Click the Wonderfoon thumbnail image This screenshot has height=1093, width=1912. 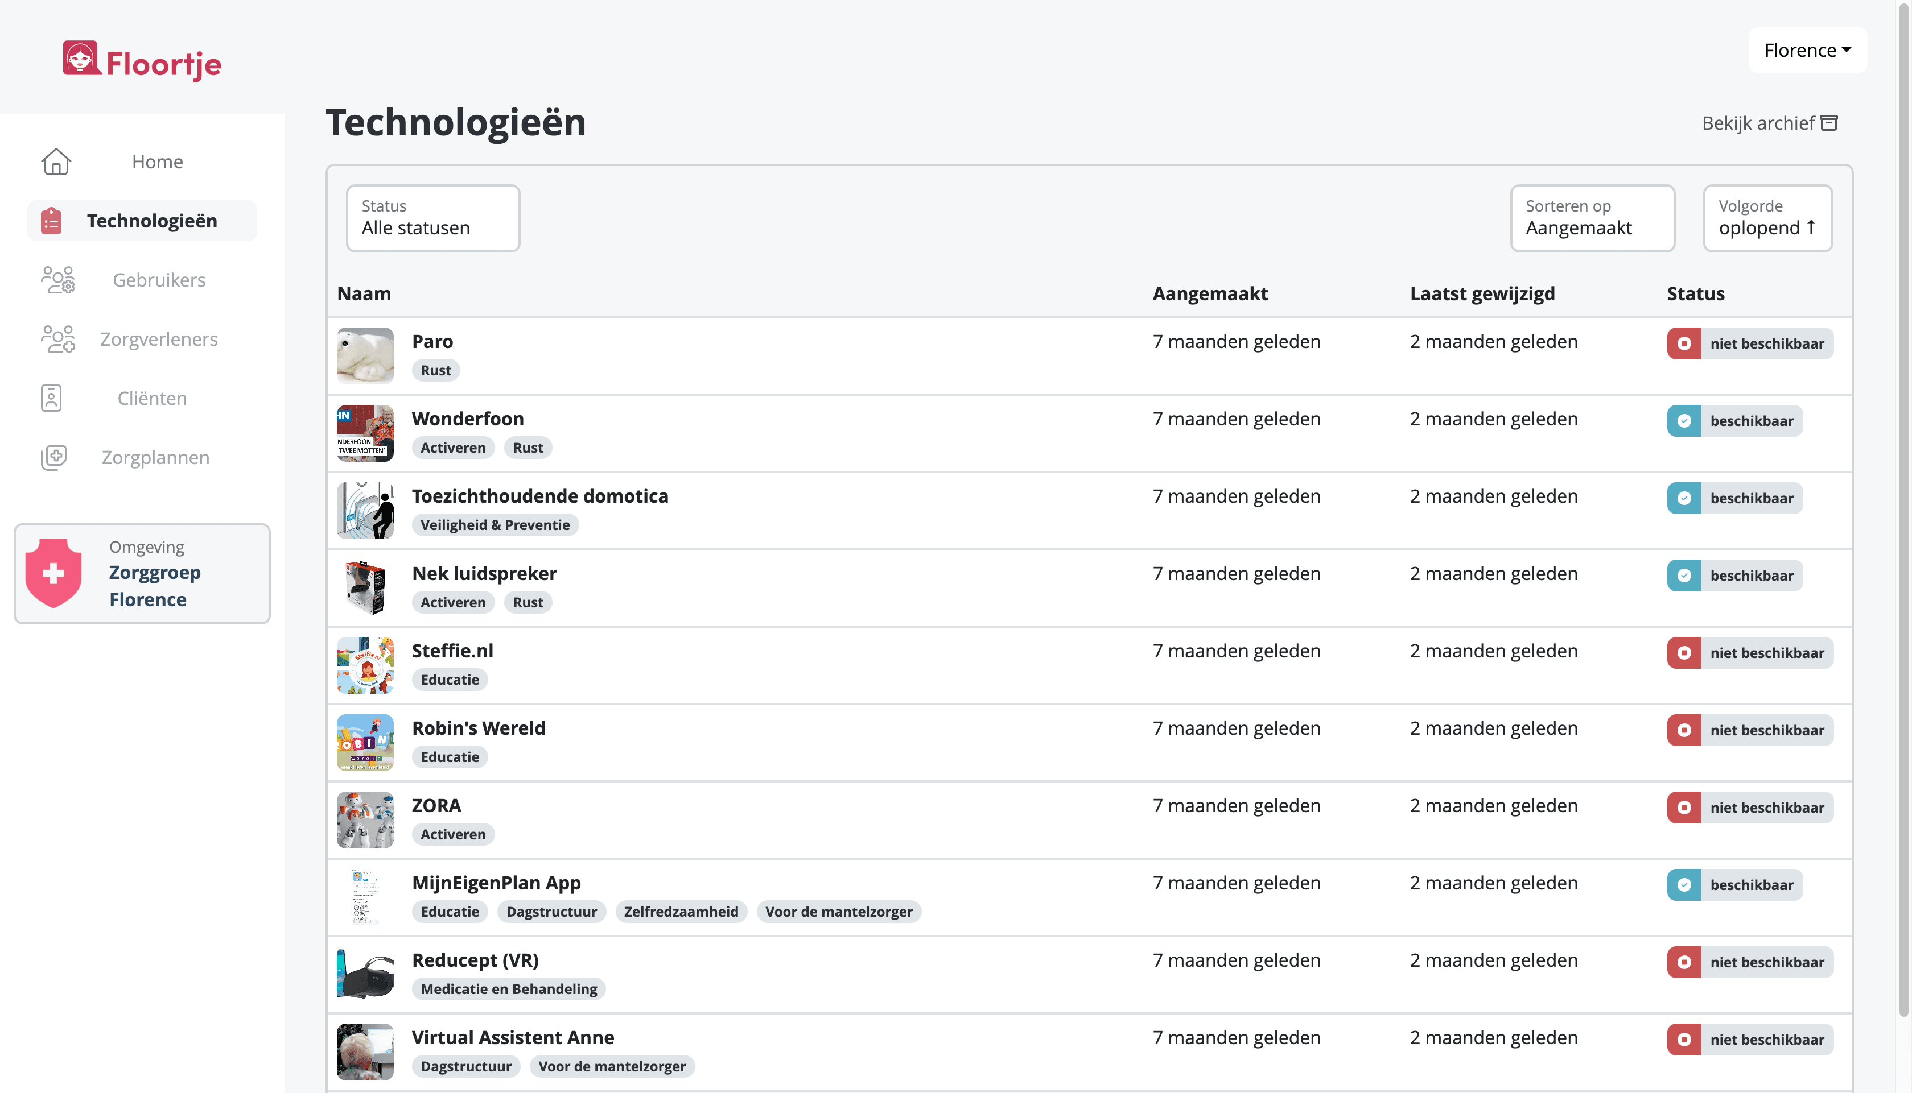pyautogui.click(x=365, y=433)
